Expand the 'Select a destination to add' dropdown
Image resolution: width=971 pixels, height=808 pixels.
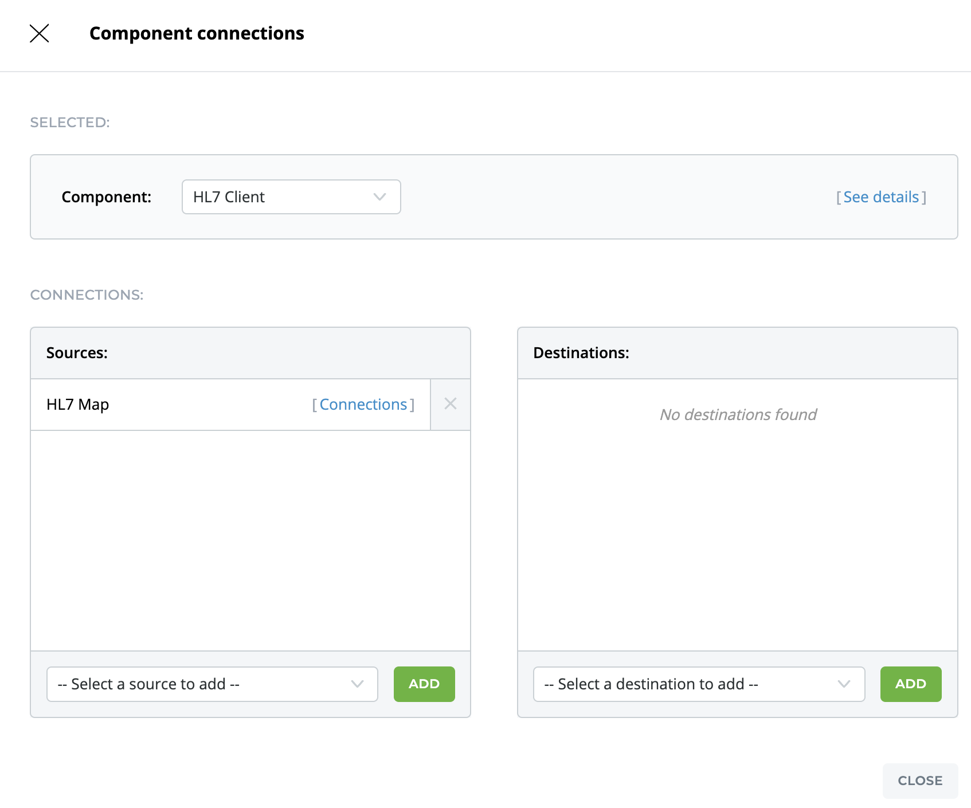(698, 684)
